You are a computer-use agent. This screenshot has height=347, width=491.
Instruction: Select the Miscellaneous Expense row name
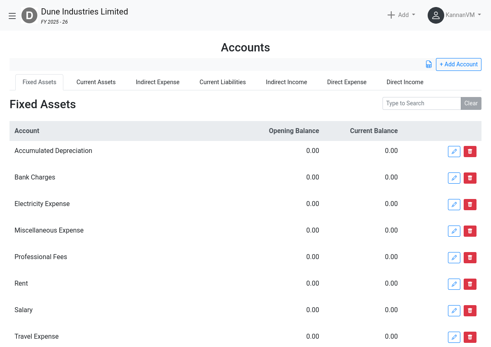coord(49,231)
